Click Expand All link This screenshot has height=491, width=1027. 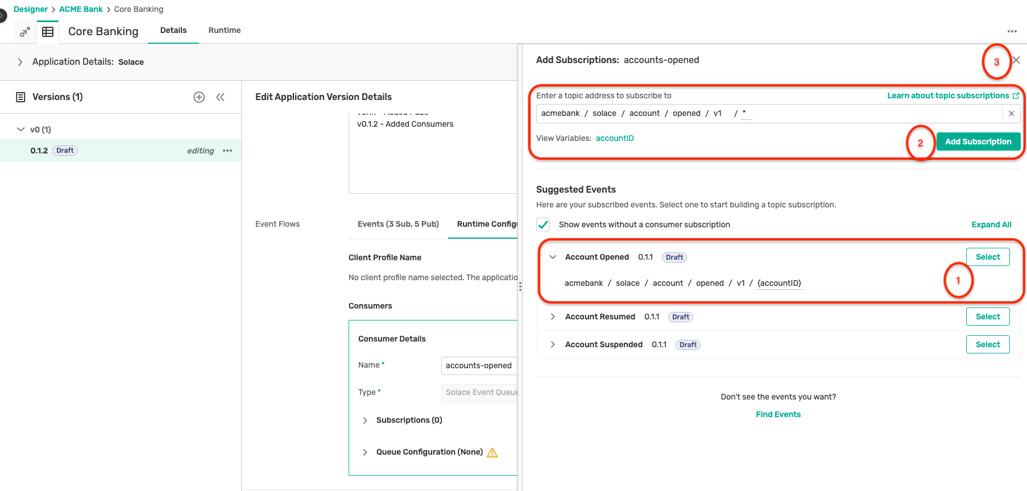pyautogui.click(x=991, y=224)
